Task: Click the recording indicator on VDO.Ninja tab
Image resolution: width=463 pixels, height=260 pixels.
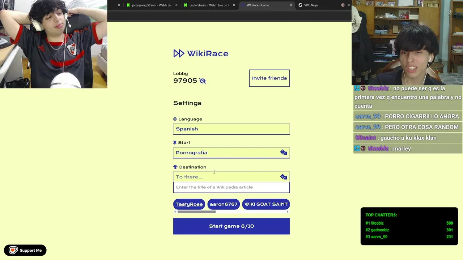Action: click(x=343, y=5)
